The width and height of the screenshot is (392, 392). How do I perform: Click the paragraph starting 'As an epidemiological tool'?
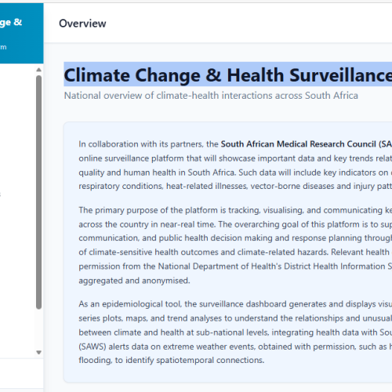point(235,332)
